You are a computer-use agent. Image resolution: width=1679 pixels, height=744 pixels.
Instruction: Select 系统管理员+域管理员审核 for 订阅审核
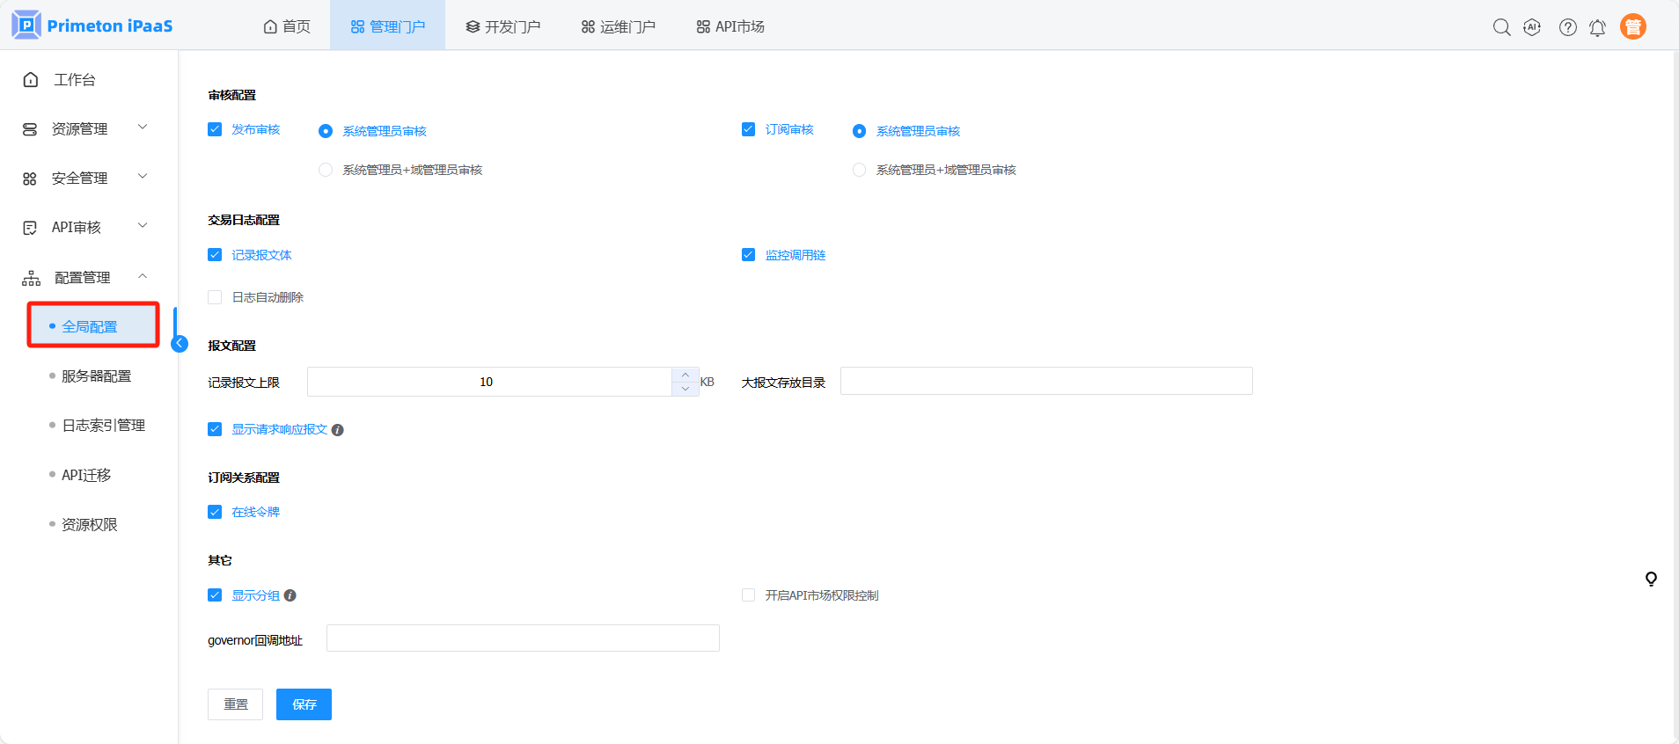pyautogui.click(x=859, y=170)
